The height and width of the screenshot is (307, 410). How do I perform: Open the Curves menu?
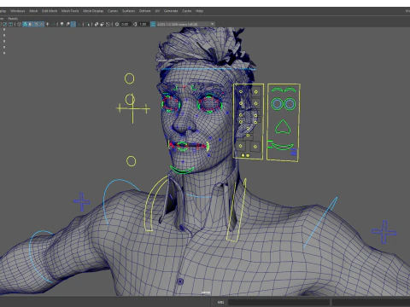(113, 11)
